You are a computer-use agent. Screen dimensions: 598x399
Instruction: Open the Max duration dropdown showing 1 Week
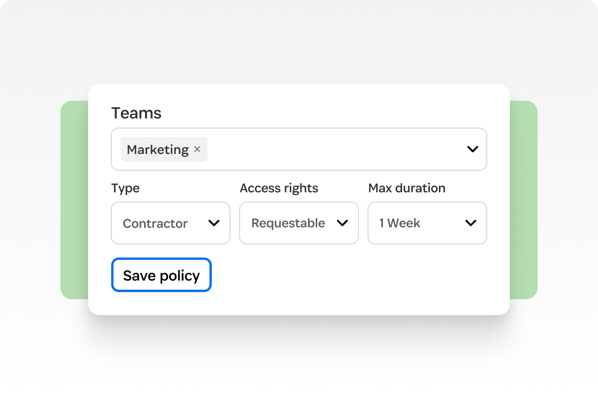pos(426,223)
